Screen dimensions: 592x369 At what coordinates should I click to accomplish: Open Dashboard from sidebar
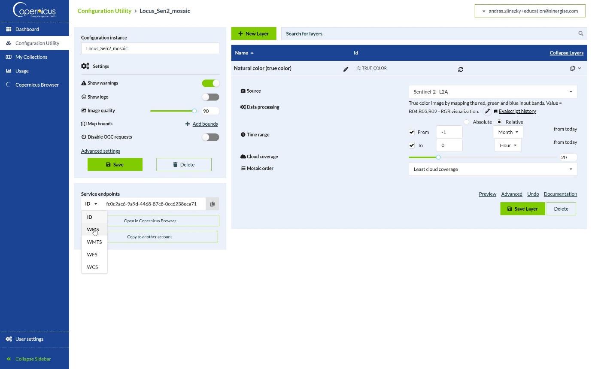(34, 29)
